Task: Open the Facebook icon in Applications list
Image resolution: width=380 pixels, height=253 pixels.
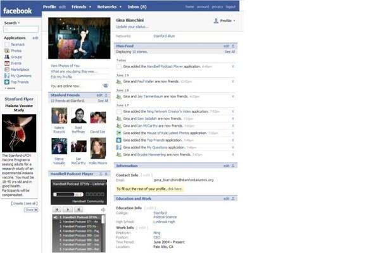Action: pyautogui.click(x=7, y=44)
